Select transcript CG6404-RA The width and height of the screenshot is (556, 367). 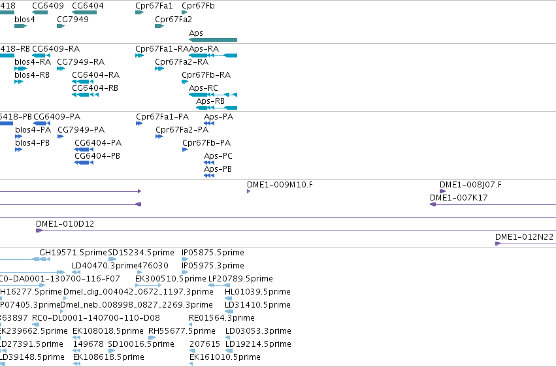[x=82, y=82]
